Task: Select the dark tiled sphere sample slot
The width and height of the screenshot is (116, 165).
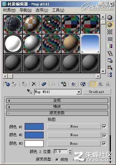Action: (x=13, y=24)
